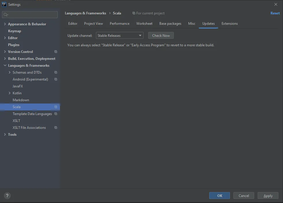Expand Build, Execution, Deployment node
Screen dimensions: 283x203
[x=5, y=59]
